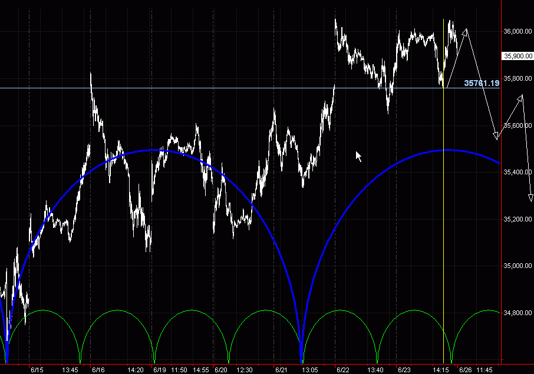Select the 13:05 time label
The width and height of the screenshot is (534, 374).
point(309,370)
